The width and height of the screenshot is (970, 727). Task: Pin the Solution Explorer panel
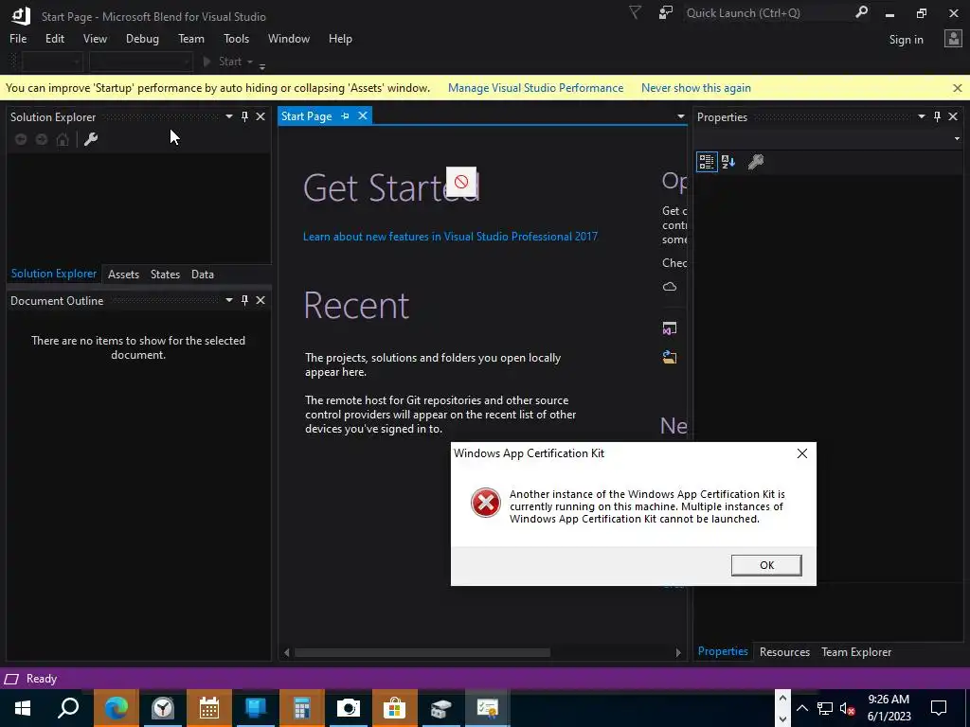coord(245,116)
